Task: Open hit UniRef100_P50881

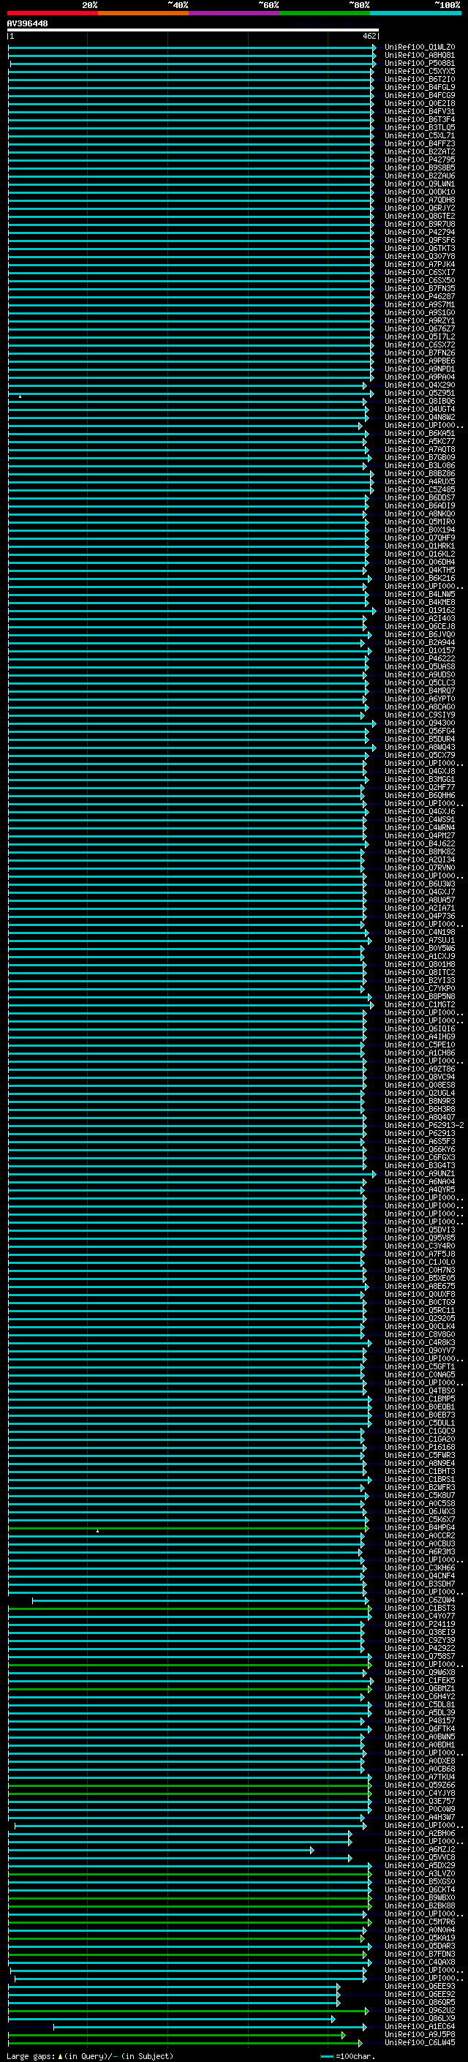Action: 420,63
